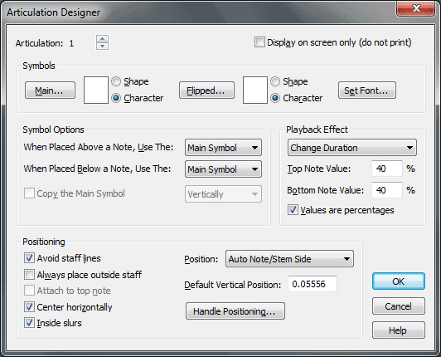Screen dimensions: 441x357
Task: Click the Flipped symbol preview box
Action: [255, 90]
